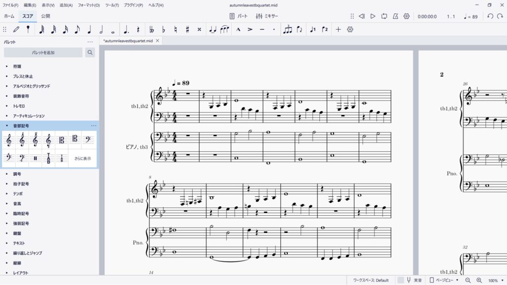Click さらに表示 to show more clefs
The height and width of the screenshot is (285, 507).
click(x=83, y=158)
